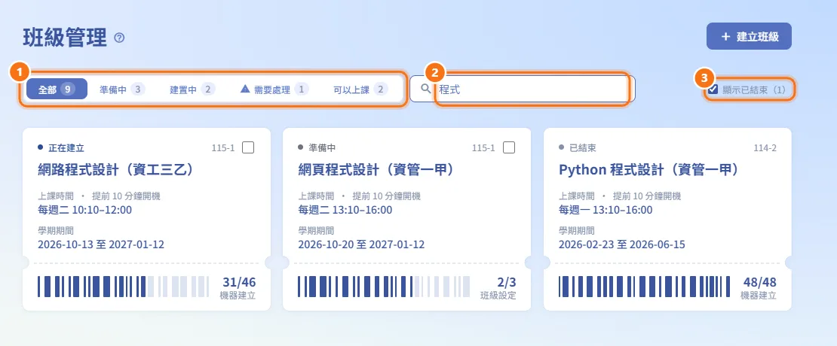Click the 正在建立 status label
Screen dimensions: 837x346
click(x=66, y=147)
